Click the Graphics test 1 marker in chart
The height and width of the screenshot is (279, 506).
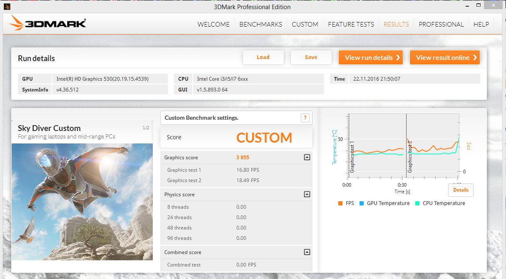click(x=352, y=157)
